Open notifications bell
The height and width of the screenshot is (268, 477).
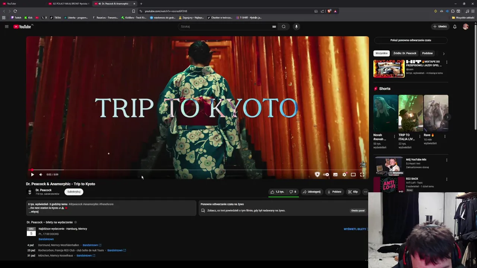click(x=455, y=26)
